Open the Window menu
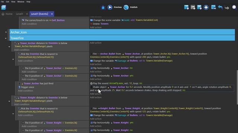Image resolution: width=238 pixels, height=133 pixels. [21, 1]
